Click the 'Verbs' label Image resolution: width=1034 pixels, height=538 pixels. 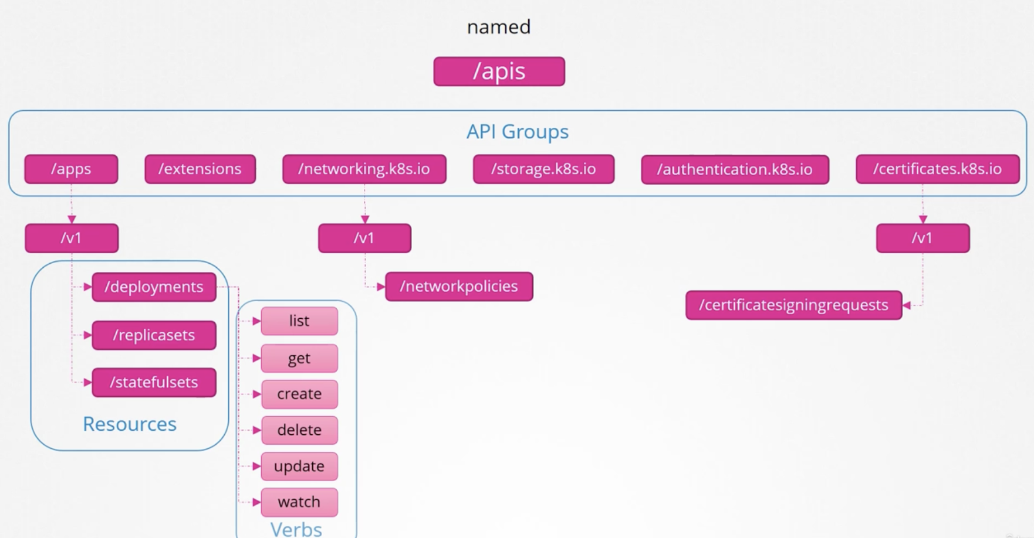pyautogui.click(x=296, y=529)
